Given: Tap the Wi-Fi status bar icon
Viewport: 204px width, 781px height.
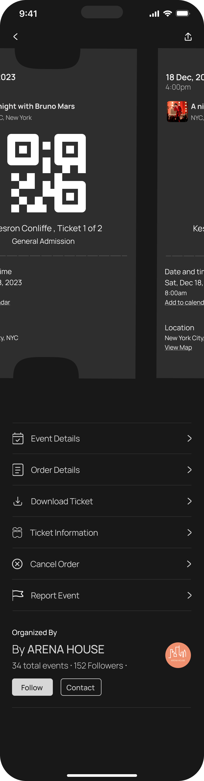Looking at the screenshot, I should 168,13.
